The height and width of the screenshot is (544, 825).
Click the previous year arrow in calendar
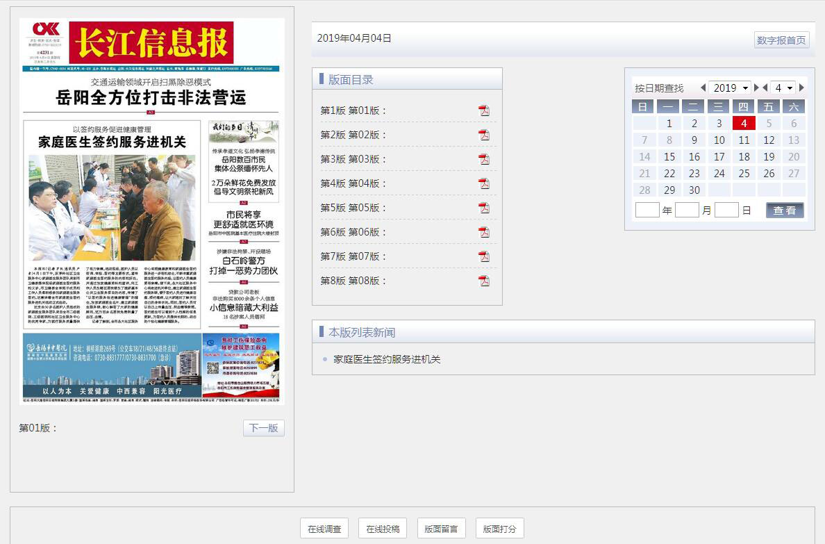(703, 88)
